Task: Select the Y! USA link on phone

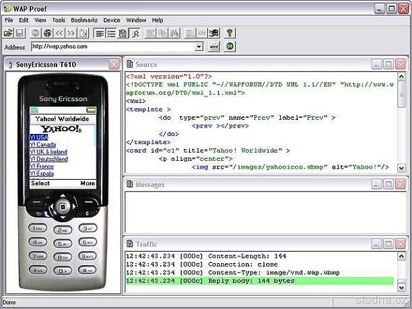Action: pos(38,137)
